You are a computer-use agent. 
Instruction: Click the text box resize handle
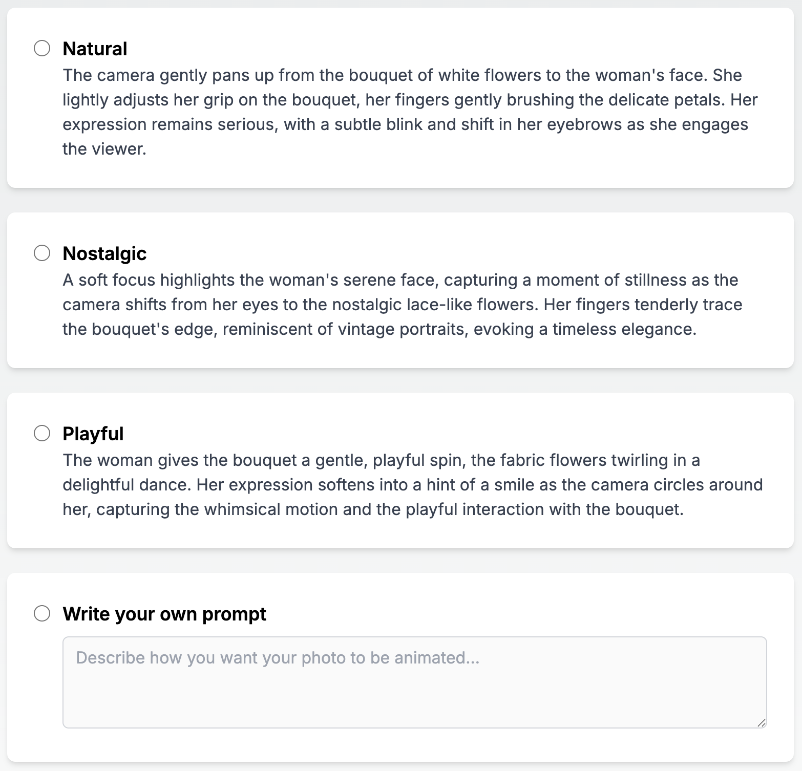pos(762,723)
